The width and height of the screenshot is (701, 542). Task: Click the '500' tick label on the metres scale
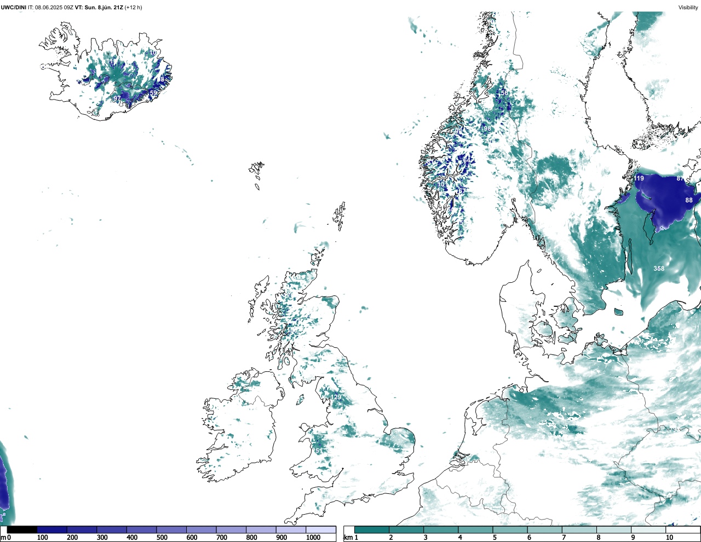(162, 538)
